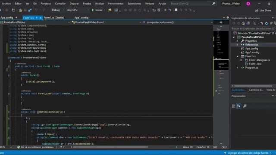Screen dimensions: 276x155
Task: Click the Property Pages wrench icon
Action: click(x=245, y=106)
